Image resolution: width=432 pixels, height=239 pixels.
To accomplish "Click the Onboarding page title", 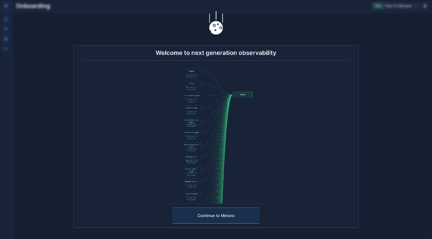I will (x=33, y=6).
